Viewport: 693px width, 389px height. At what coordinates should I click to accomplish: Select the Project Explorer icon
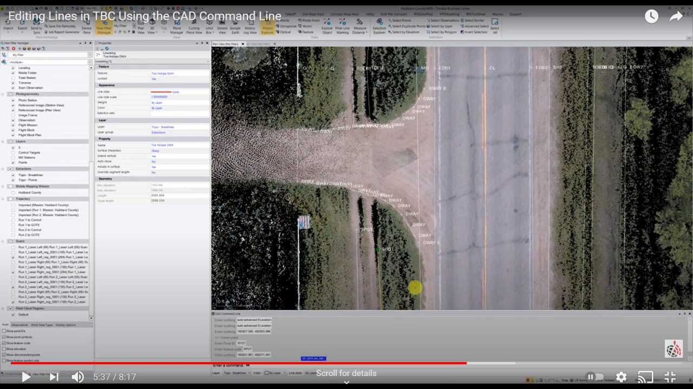point(267,27)
